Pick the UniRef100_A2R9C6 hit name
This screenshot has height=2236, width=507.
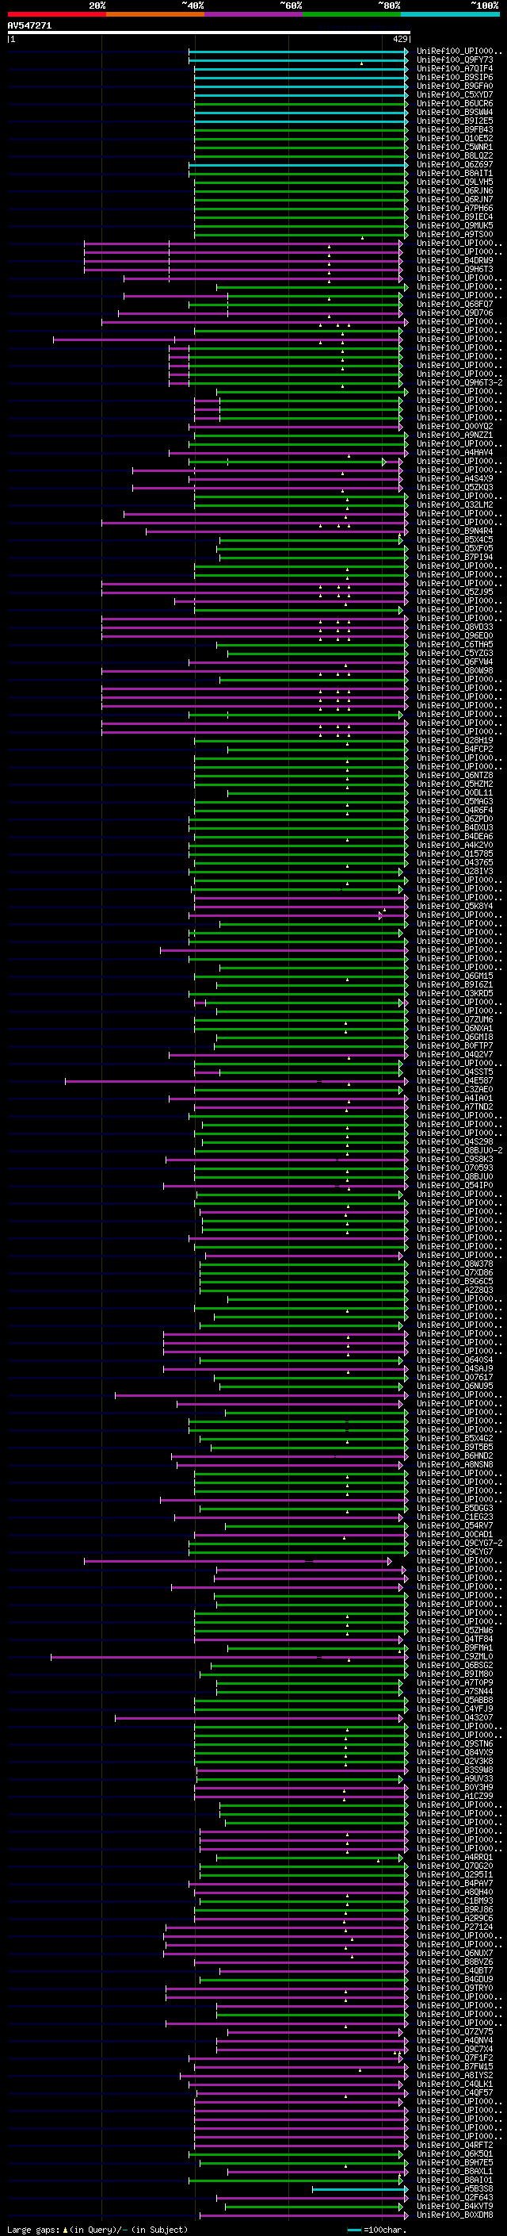point(454,1918)
